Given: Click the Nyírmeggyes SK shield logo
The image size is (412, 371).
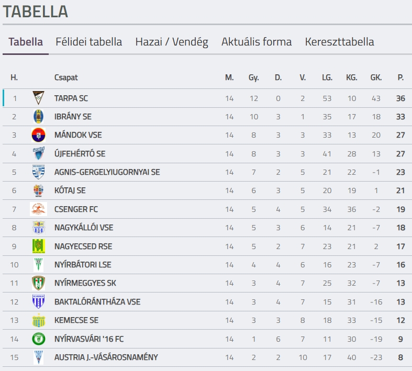Looking at the screenshot, I should [x=38, y=283].
